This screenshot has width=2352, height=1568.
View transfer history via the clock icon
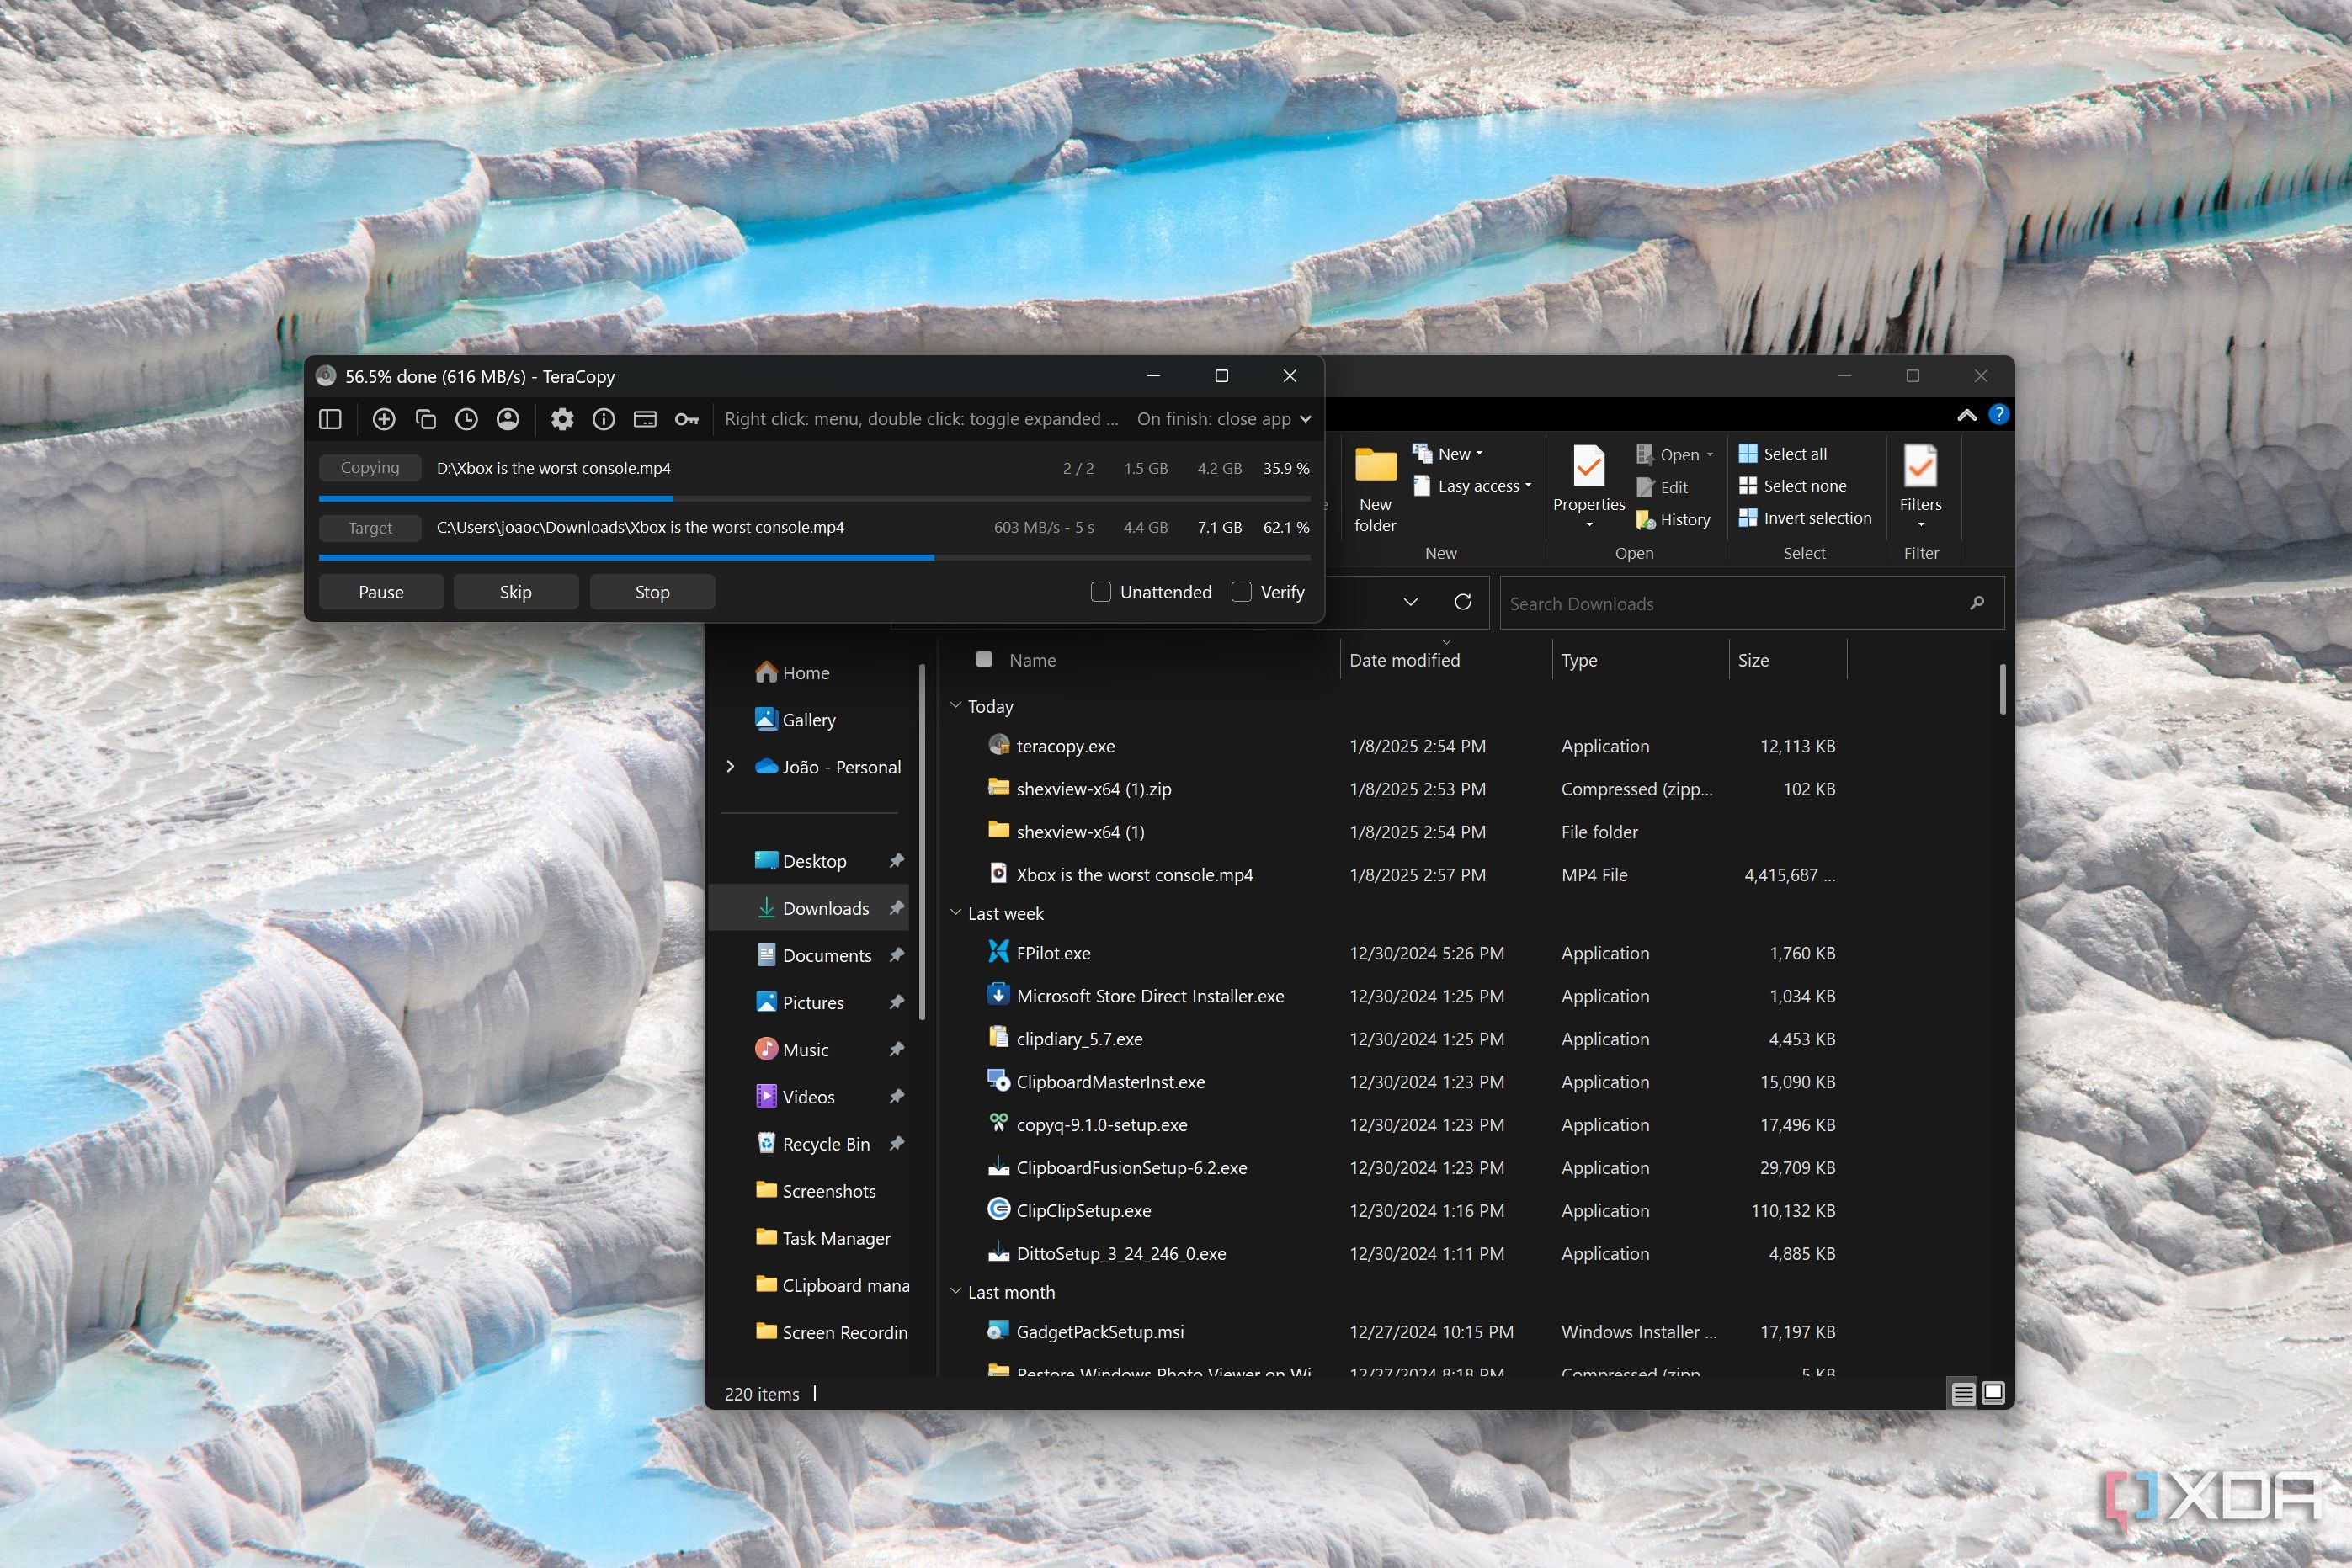tap(466, 419)
